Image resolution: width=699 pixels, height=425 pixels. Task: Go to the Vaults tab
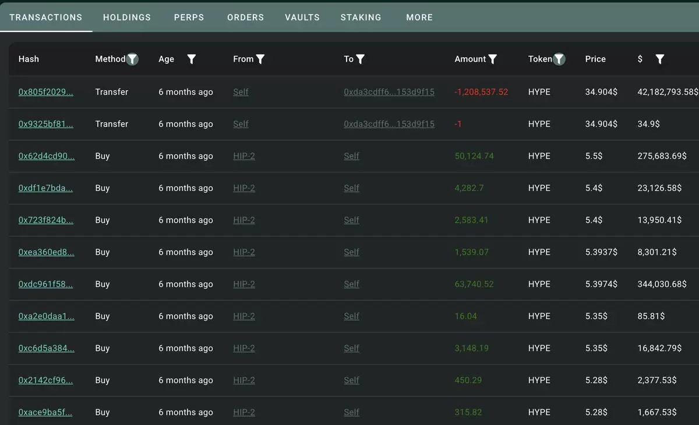point(302,17)
